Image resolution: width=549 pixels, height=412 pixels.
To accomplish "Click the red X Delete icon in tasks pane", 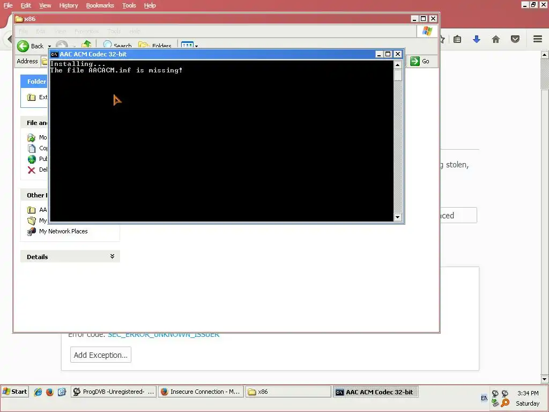I will [32, 170].
